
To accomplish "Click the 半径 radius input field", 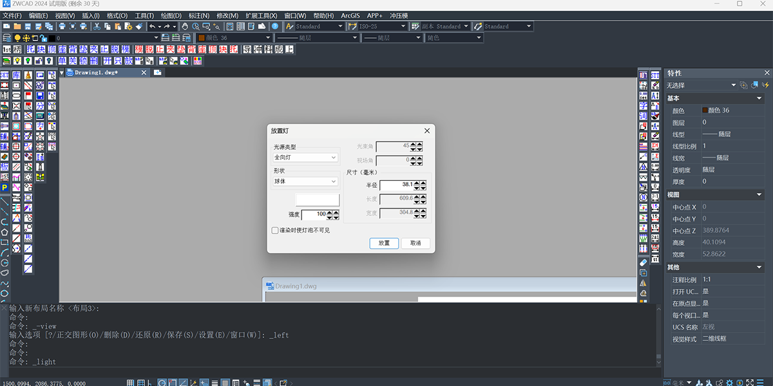I will click(396, 185).
